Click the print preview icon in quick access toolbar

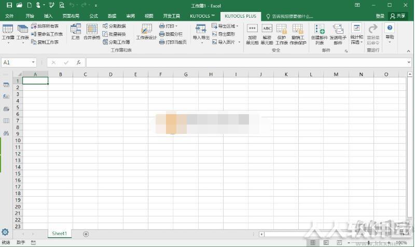[62, 5]
